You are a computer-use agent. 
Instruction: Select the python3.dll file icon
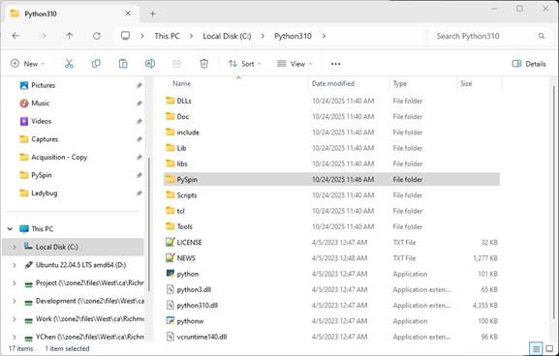click(171, 289)
